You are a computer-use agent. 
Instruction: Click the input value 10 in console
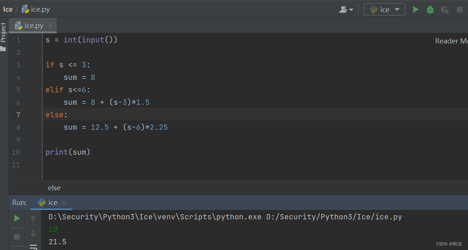point(53,229)
